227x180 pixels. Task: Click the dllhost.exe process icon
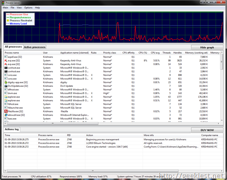pyautogui.click(x=6, y=90)
